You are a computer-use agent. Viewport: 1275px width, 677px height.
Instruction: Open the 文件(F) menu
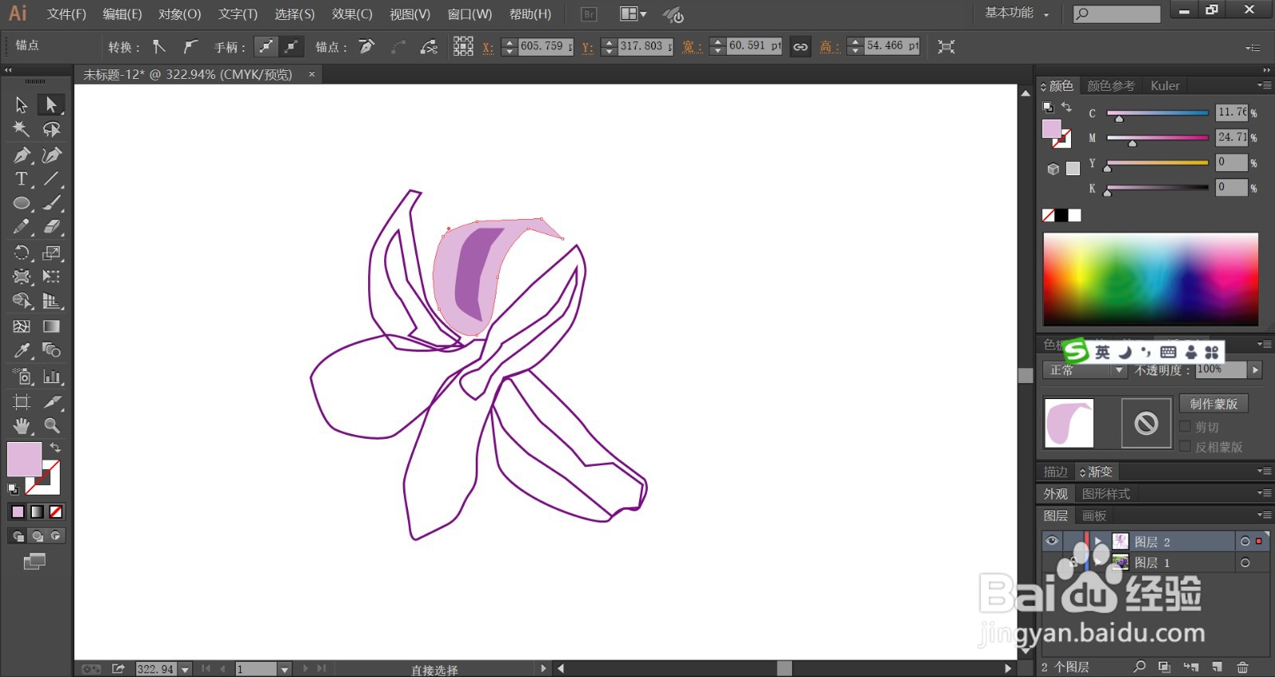click(x=66, y=14)
